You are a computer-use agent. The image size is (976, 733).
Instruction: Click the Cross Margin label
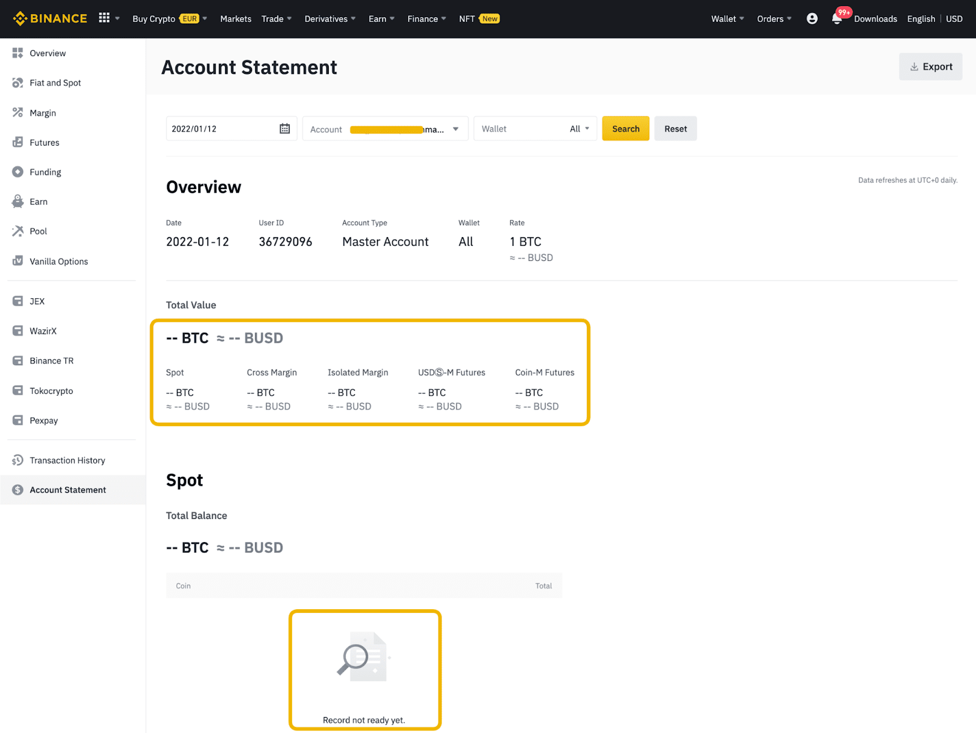point(271,373)
